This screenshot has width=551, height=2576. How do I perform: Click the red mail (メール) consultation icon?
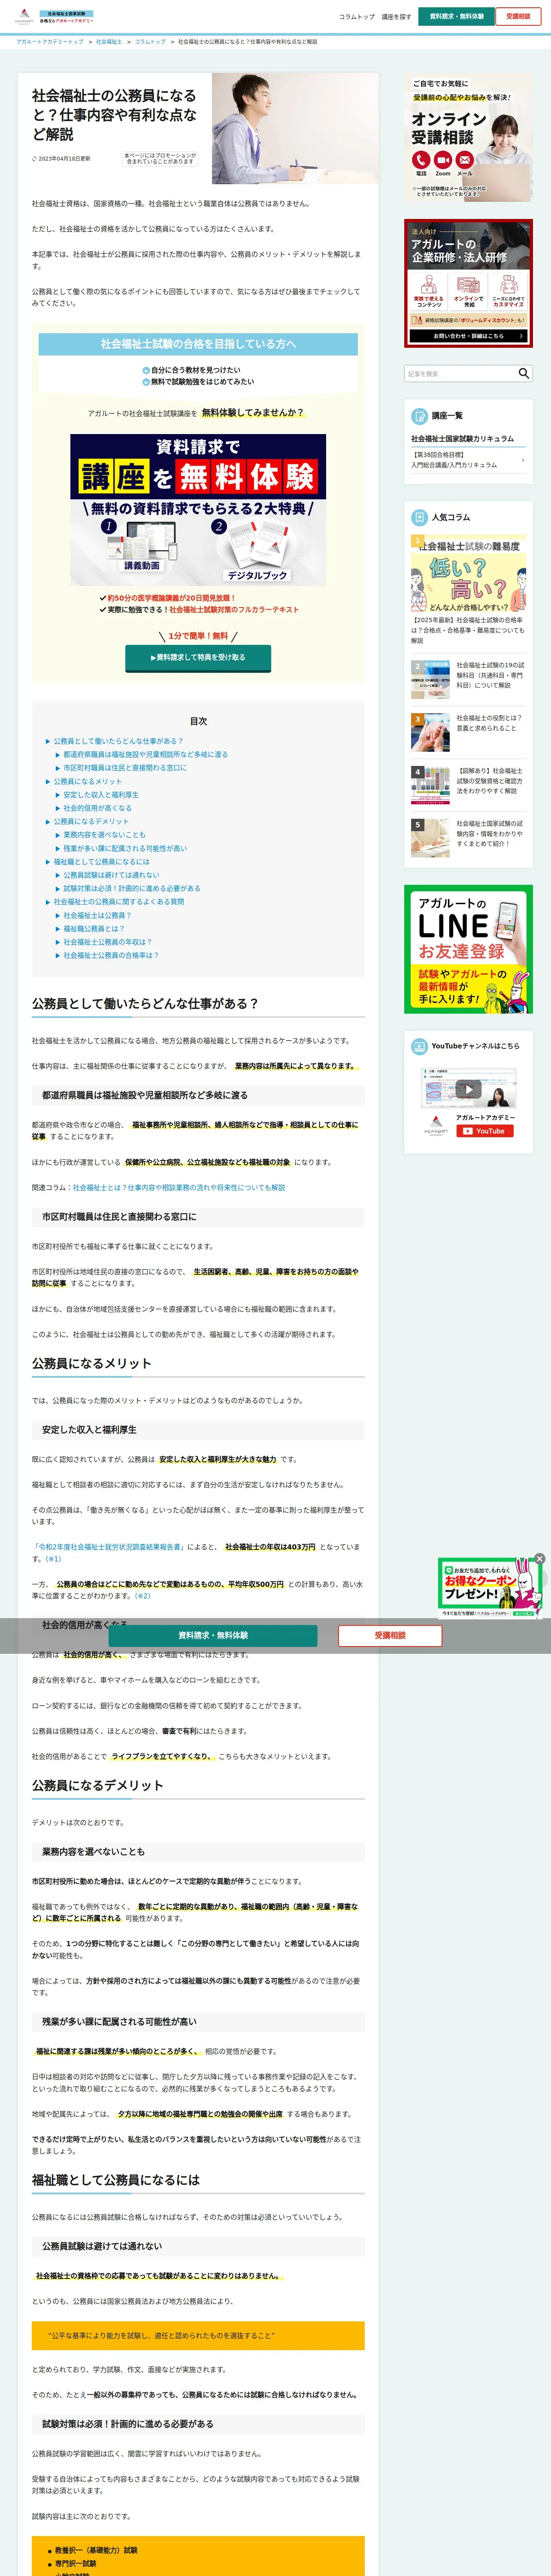(x=465, y=160)
